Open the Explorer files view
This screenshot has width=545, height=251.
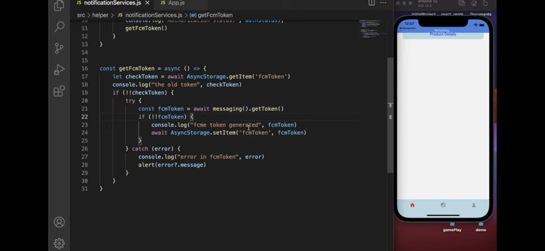pos(59,5)
